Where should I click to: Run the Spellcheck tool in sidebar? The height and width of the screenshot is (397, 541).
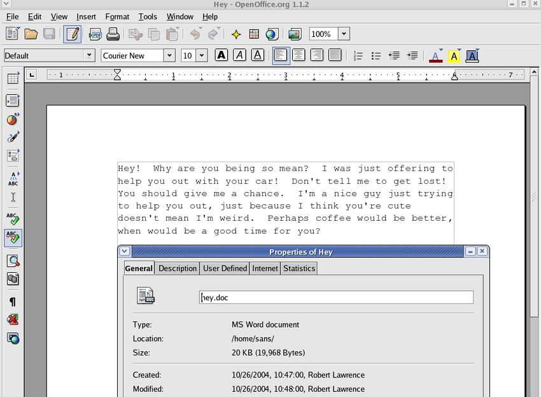[x=13, y=219]
